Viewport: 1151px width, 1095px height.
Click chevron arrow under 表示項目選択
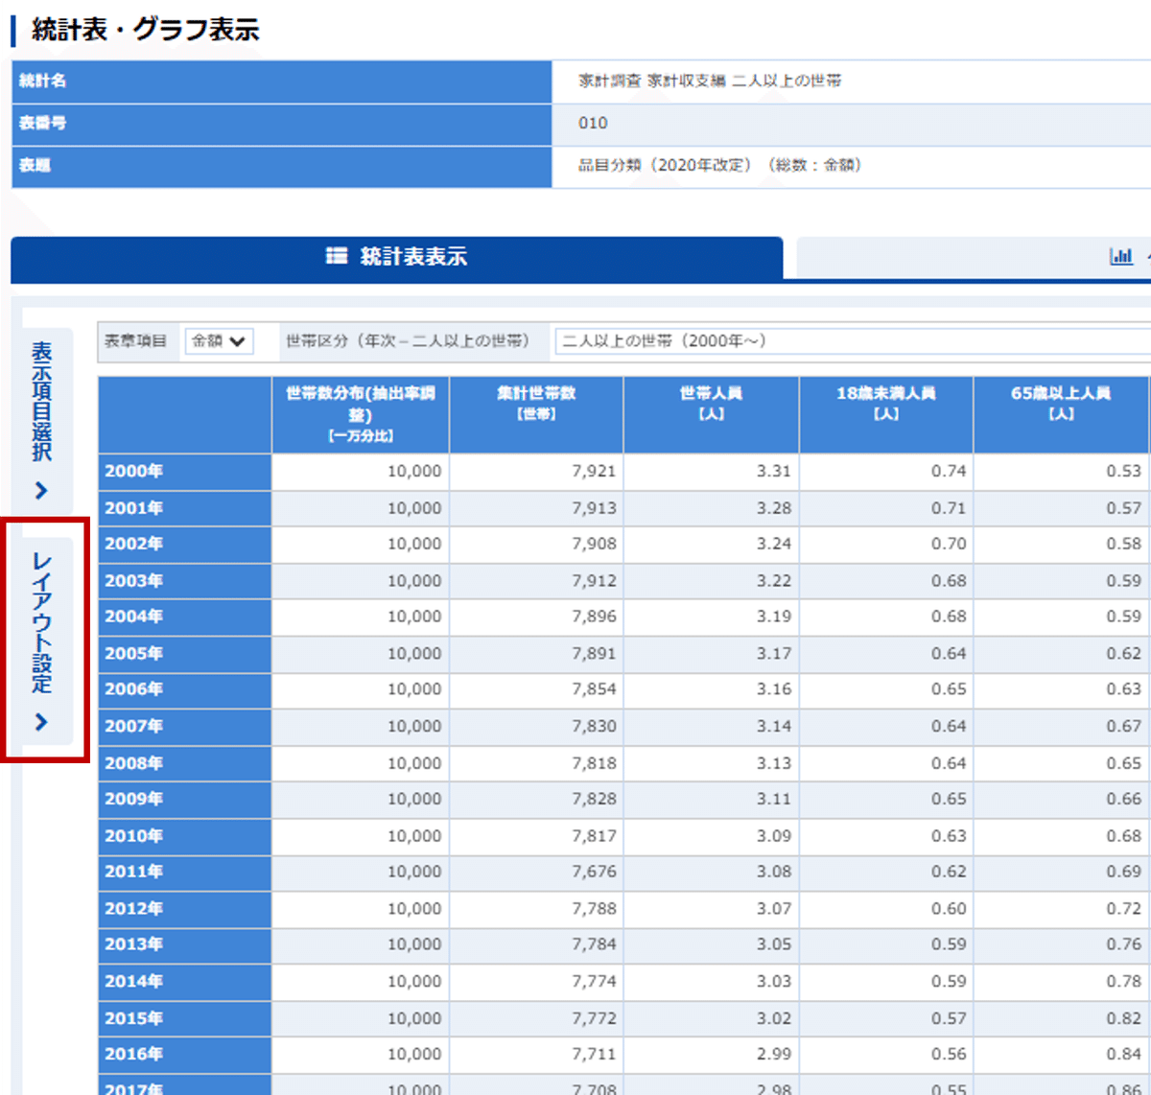(x=41, y=491)
